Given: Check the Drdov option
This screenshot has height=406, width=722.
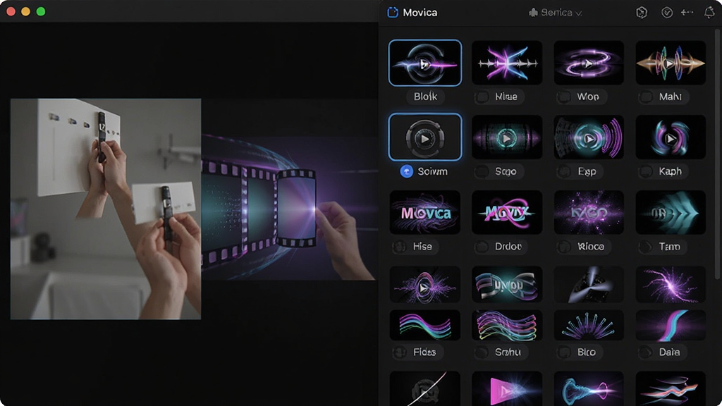Looking at the screenshot, I should coord(482,247).
